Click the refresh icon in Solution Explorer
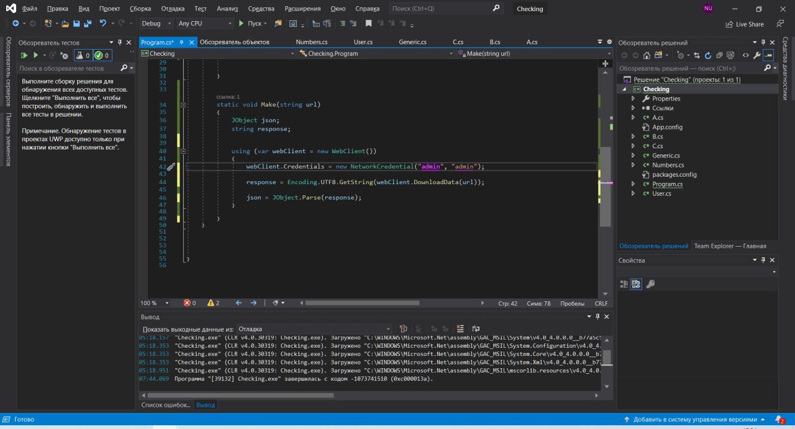 708,55
